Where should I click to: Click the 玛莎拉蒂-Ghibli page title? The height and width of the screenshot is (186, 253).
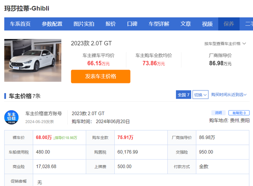(27, 8)
